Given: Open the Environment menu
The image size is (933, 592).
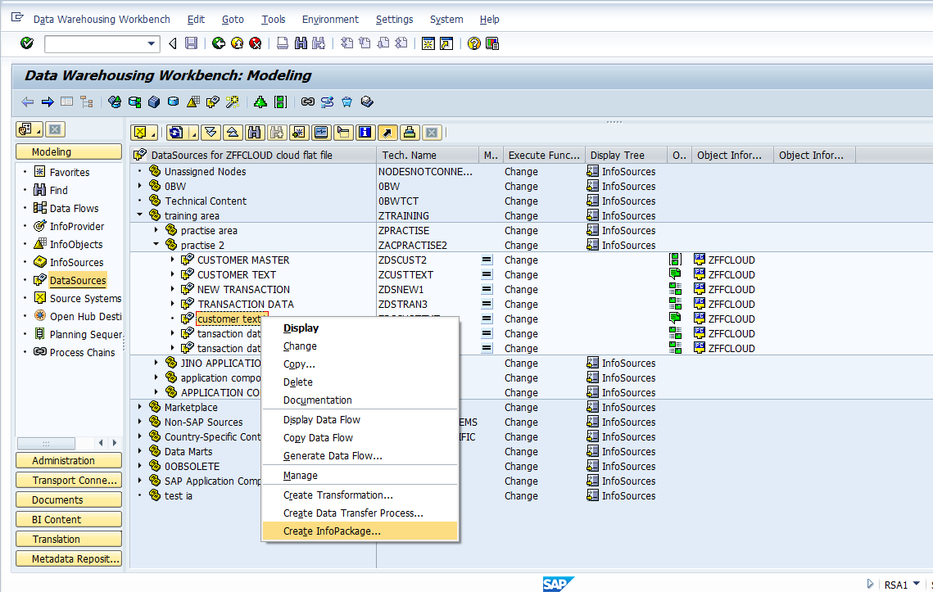Looking at the screenshot, I should [x=330, y=19].
